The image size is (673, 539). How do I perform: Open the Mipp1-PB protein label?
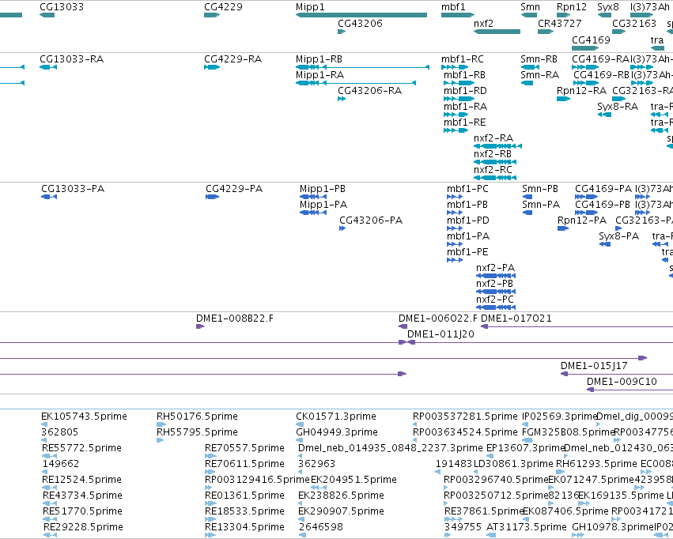click(323, 189)
